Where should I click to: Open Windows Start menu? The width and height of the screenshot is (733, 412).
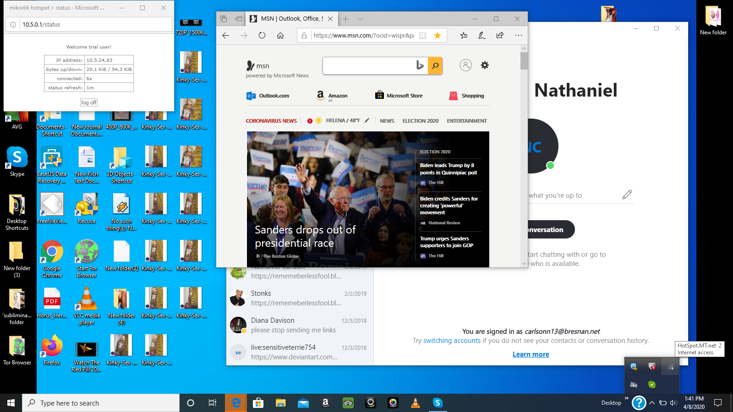[11, 403]
